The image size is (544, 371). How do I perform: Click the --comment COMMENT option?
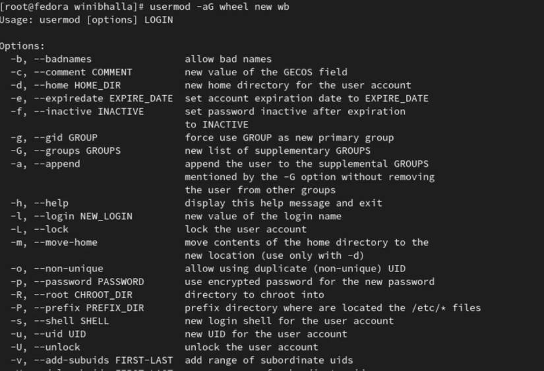coord(71,72)
